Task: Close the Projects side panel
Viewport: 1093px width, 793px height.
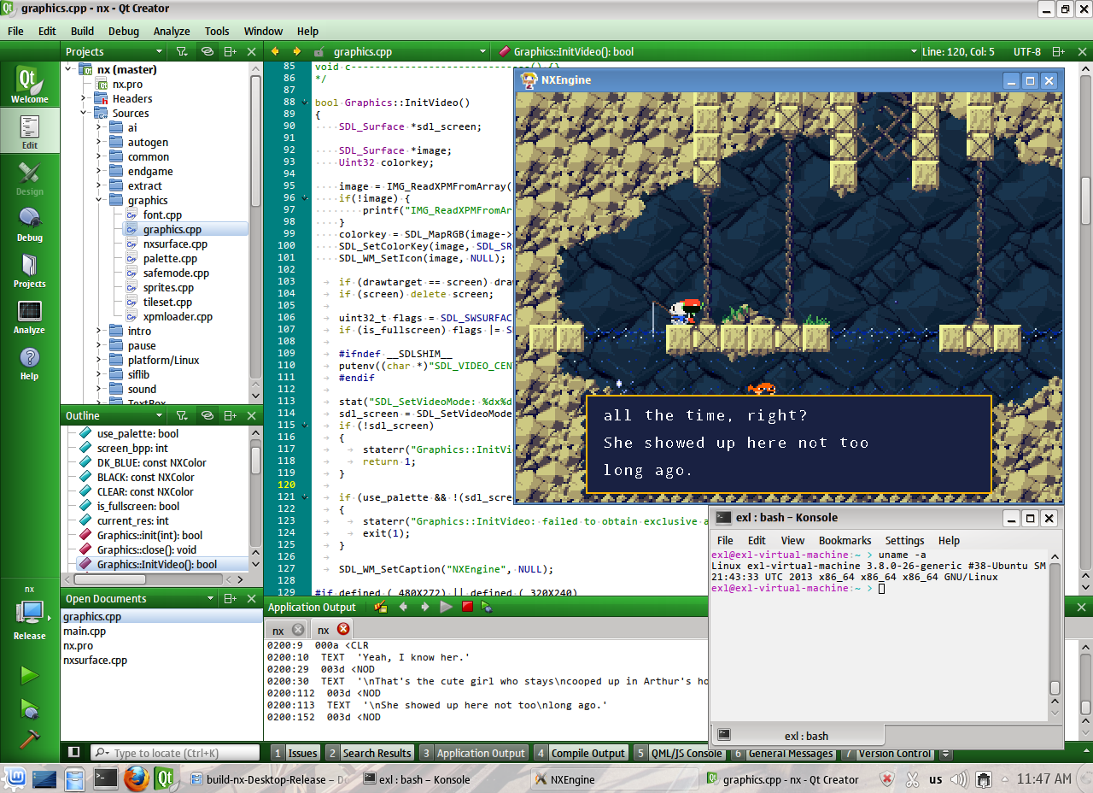Action: click(252, 51)
